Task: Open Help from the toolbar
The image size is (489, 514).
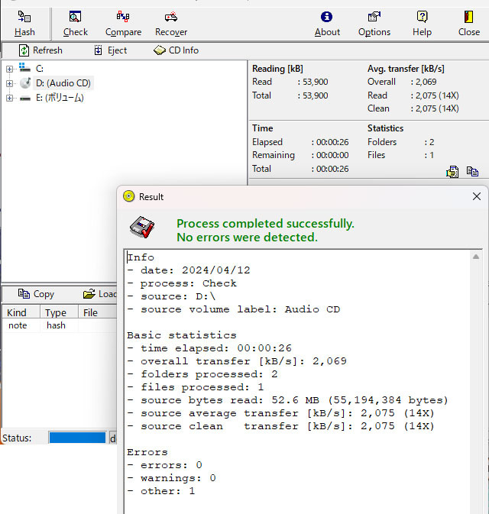Action: click(x=422, y=24)
